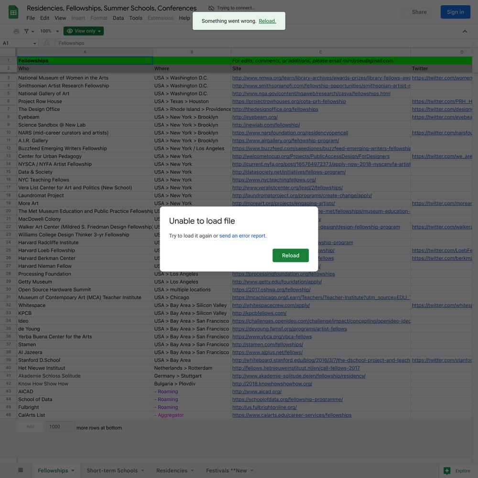Image resolution: width=478 pixels, height=478 pixels.
Task: Expand the zoom 100% dropdown
Action: [57, 31]
